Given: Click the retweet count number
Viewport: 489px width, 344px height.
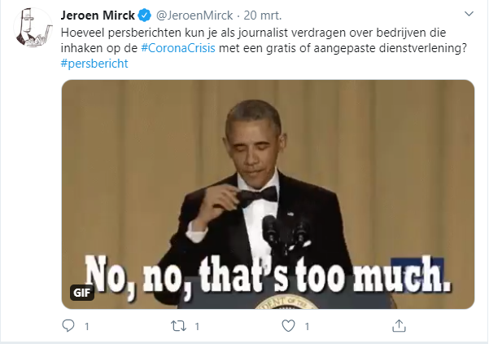Looking at the screenshot, I should pos(196,326).
